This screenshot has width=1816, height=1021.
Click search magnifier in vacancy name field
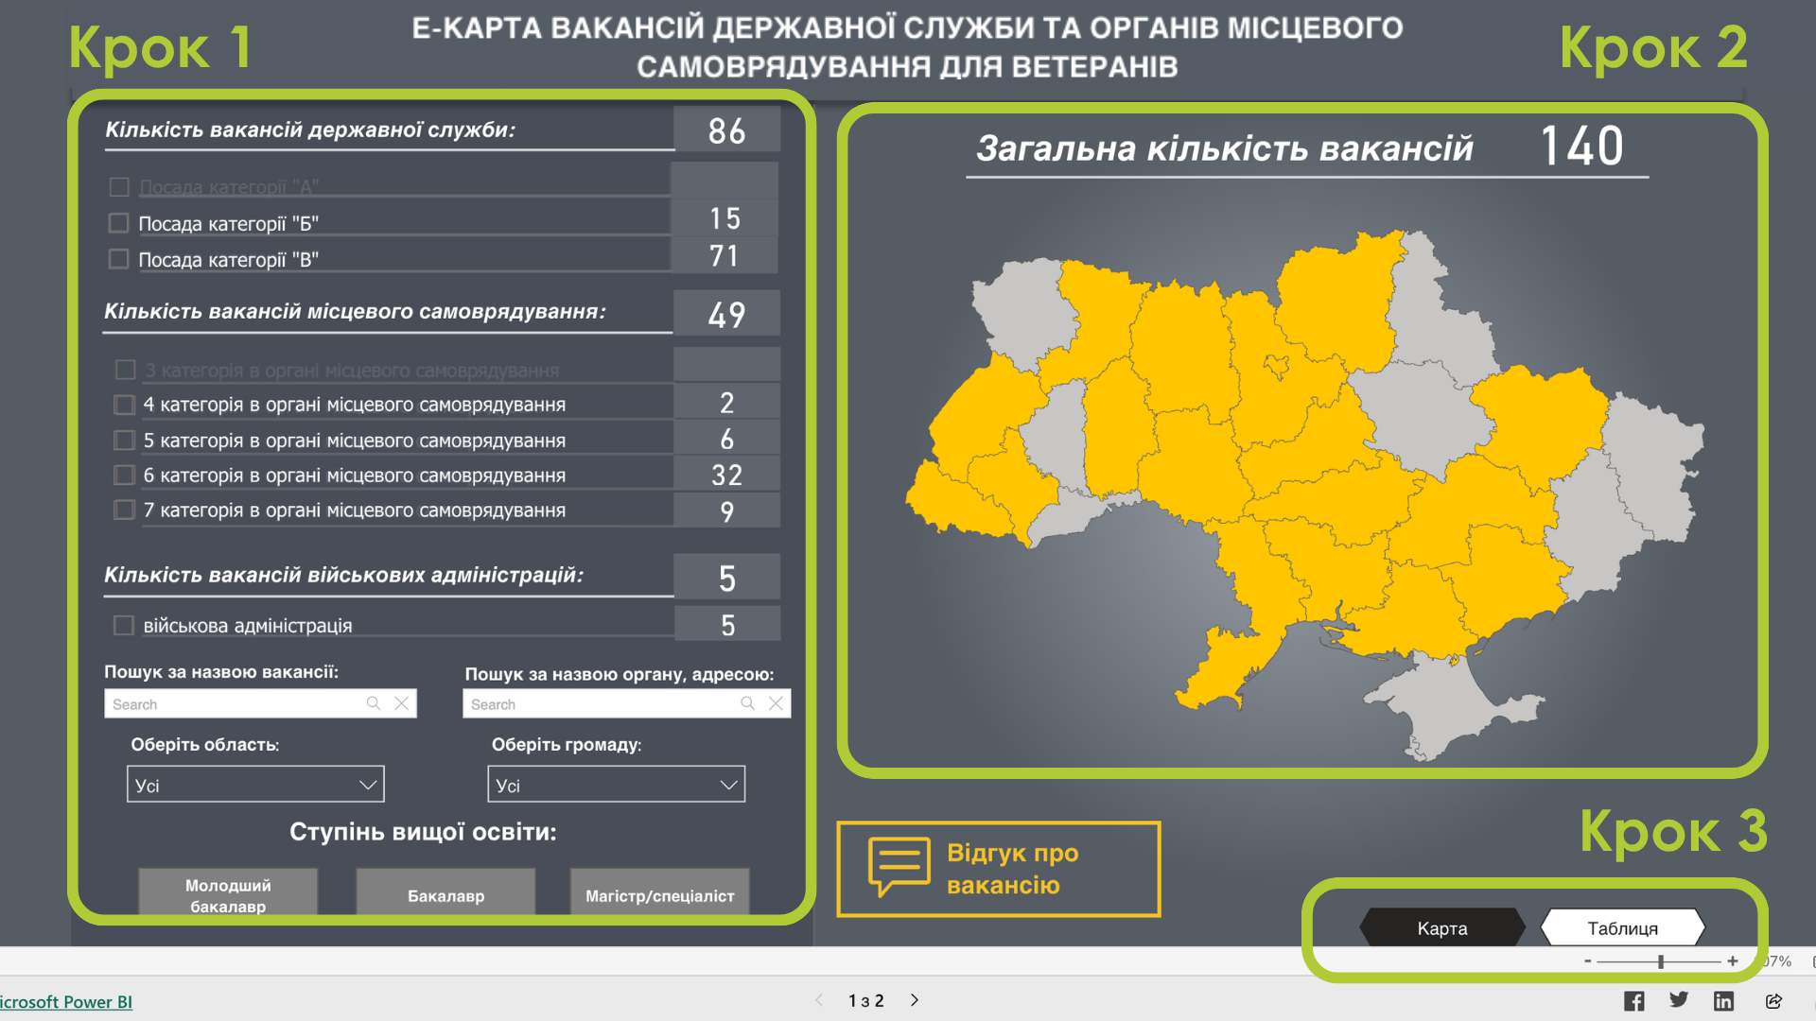click(374, 703)
